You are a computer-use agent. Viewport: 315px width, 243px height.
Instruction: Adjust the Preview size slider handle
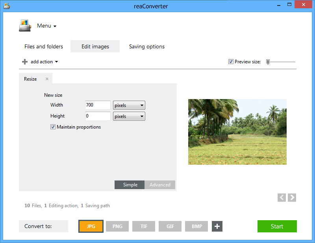click(x=268, y=62)
